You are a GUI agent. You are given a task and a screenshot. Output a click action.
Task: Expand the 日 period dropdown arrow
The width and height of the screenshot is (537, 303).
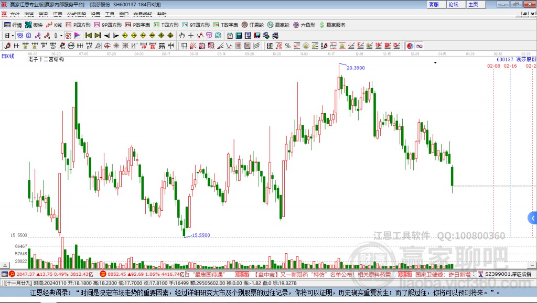pos(13,36)
